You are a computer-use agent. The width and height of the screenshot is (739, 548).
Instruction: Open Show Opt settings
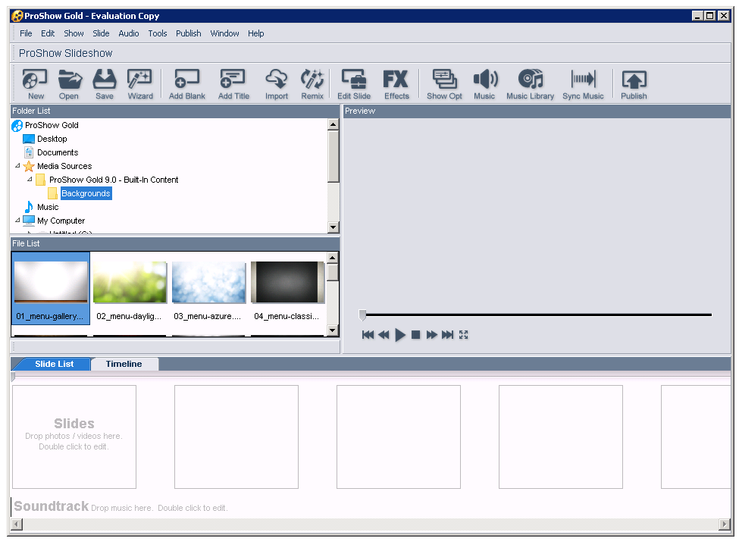(x=444, y=84)
